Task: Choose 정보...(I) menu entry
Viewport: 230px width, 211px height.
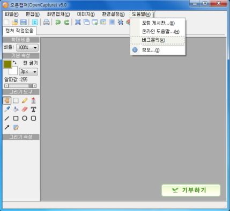Action: 158,50
